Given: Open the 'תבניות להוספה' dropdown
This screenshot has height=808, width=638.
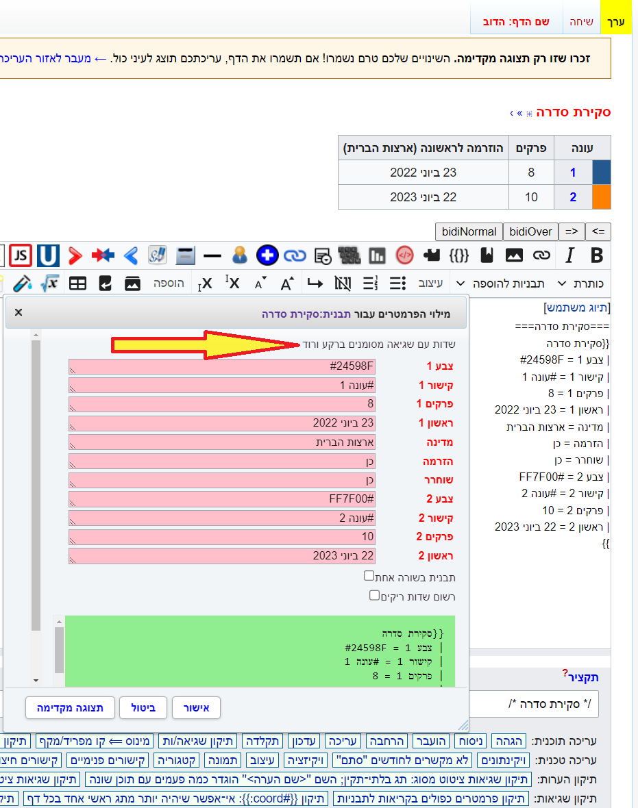Looking at the screenshot, I should pos(500,283).
